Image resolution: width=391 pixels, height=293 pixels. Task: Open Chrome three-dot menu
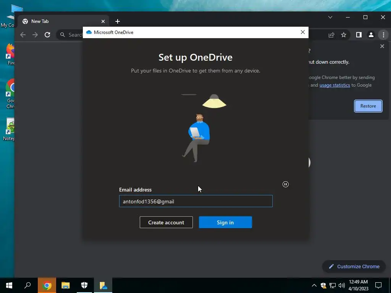(x=383, y=35)
